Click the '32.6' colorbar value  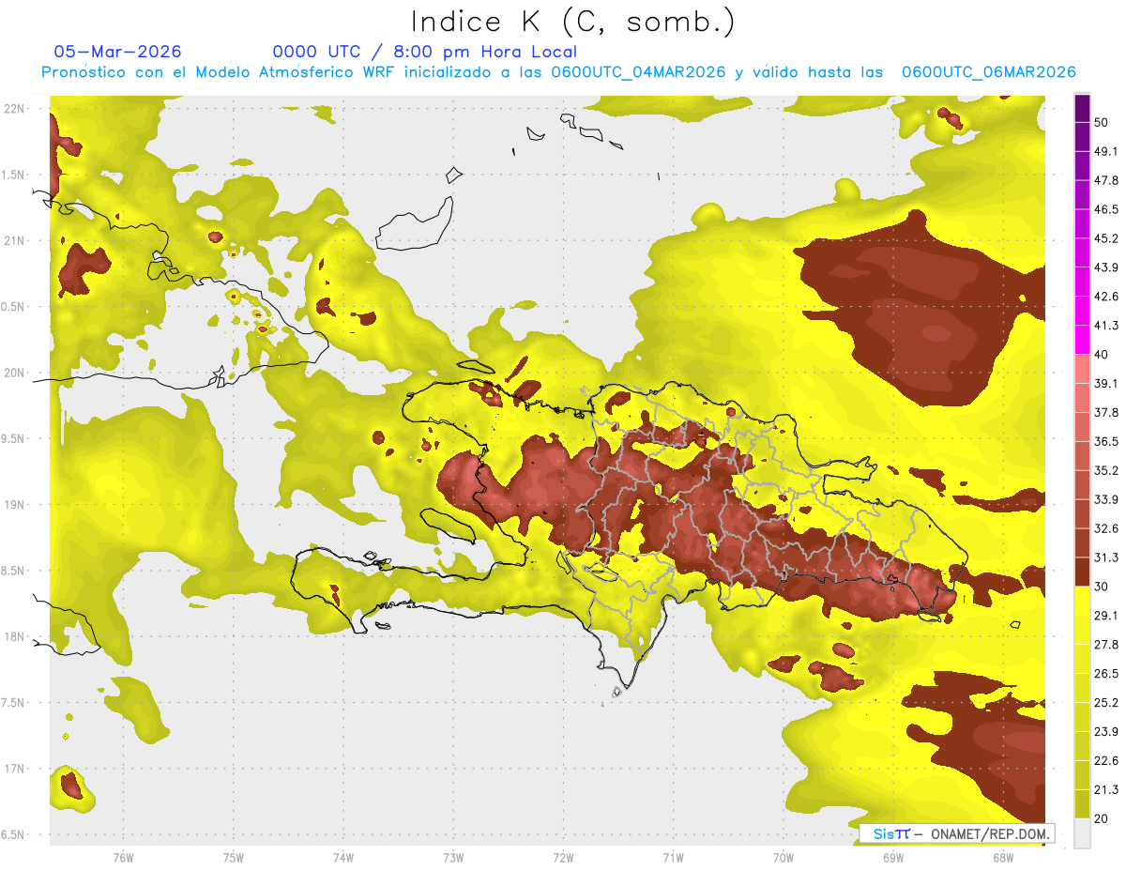click(x=1106, y=528)
